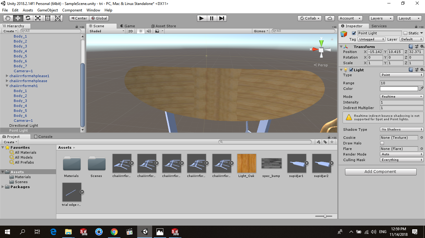Expand chaiiirrrformehplease in Hierarchy
This screenshot has width=425, height=238.
click(x=7, y=81)
